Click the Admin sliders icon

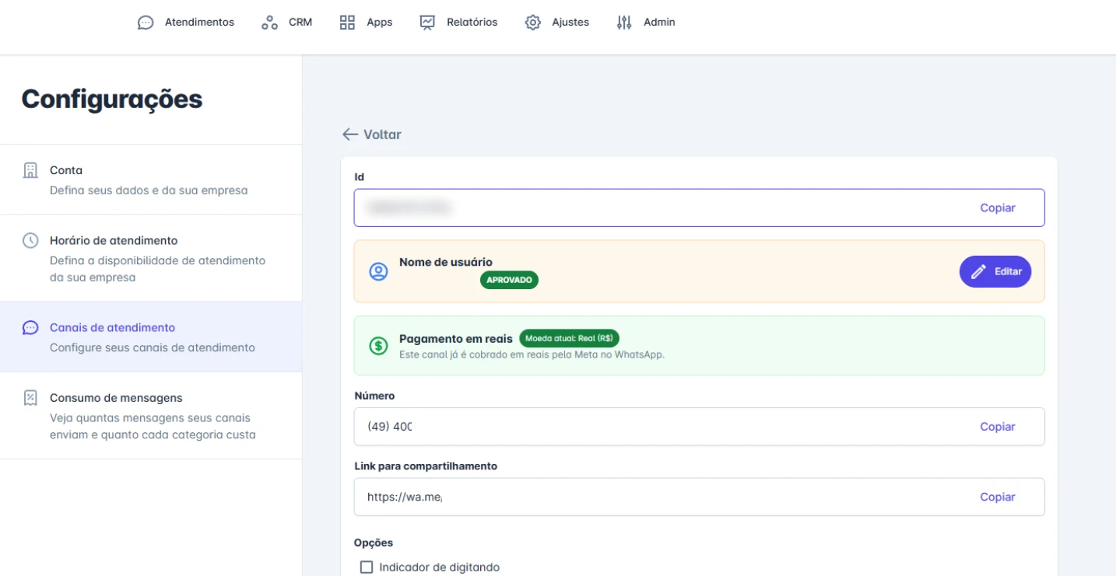click(624, 23)
